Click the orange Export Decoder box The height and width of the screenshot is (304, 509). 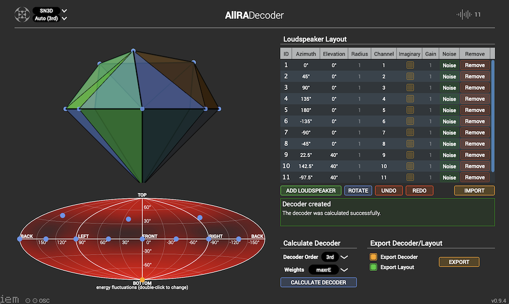[x=373, y=257]
